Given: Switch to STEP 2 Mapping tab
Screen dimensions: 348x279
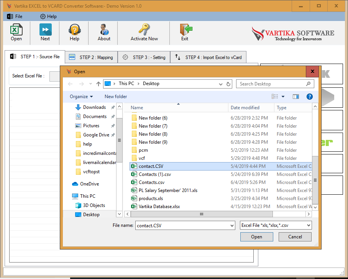Looking at the screenshot, I should click(x=91, y=57).
